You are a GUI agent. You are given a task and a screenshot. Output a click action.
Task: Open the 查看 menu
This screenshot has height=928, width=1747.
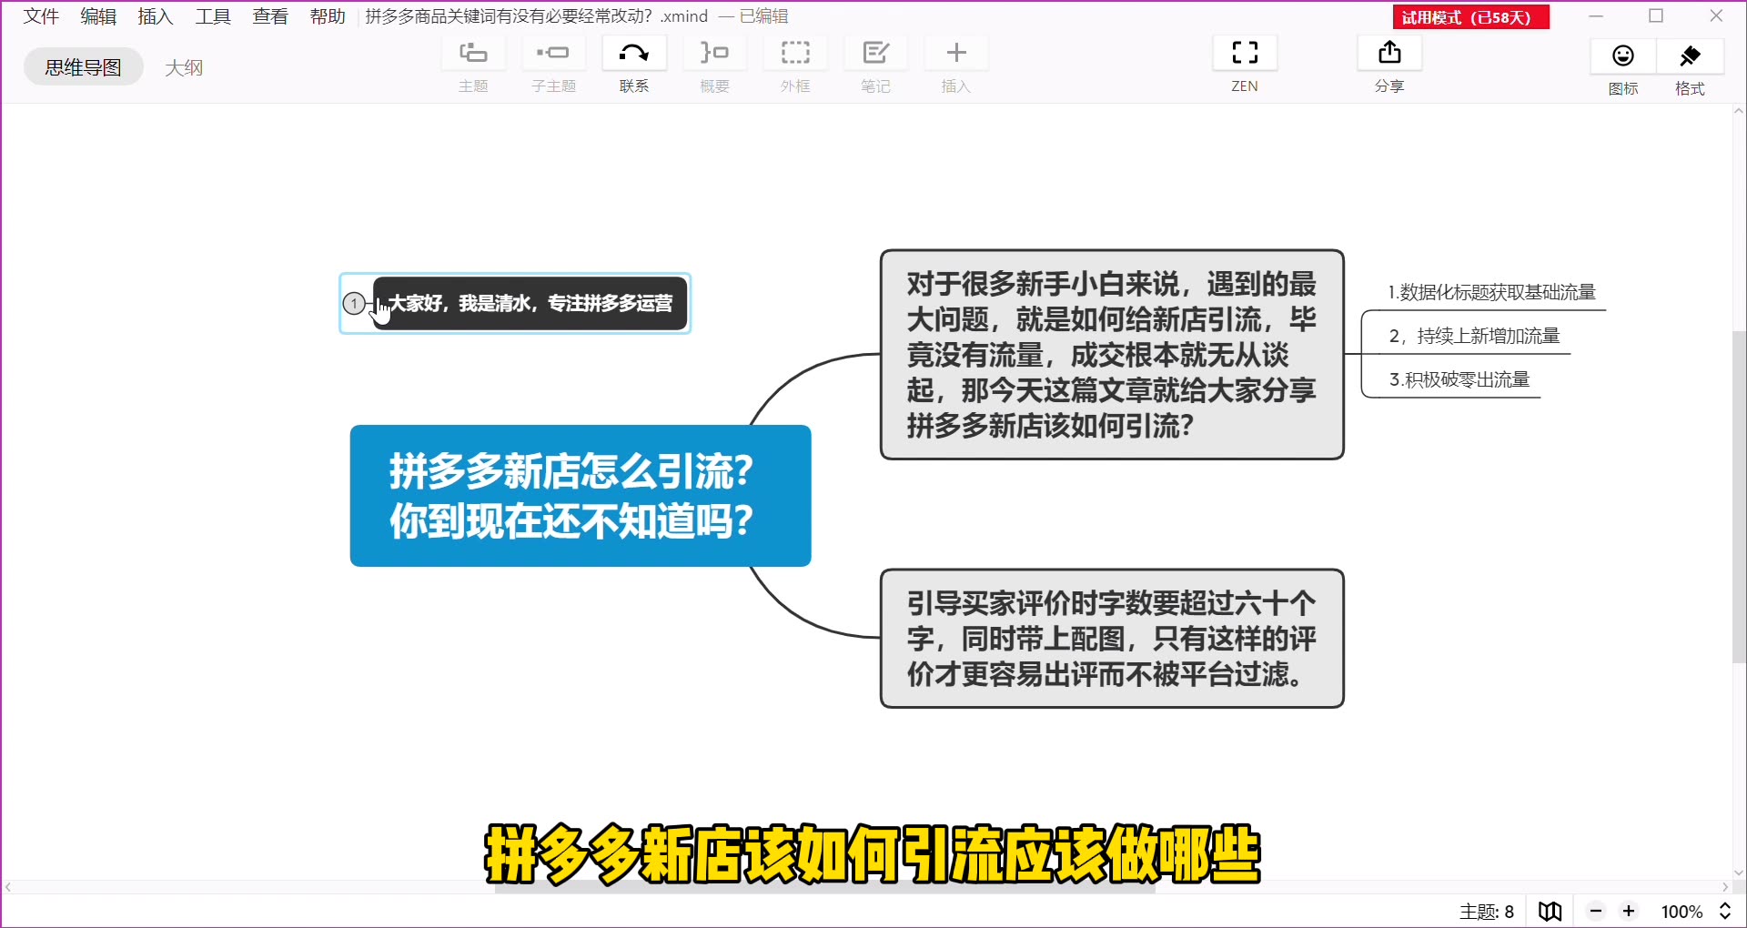(270, 16)
